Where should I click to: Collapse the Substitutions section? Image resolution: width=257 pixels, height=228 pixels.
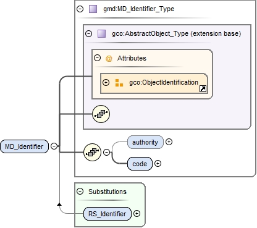(80, 192)
